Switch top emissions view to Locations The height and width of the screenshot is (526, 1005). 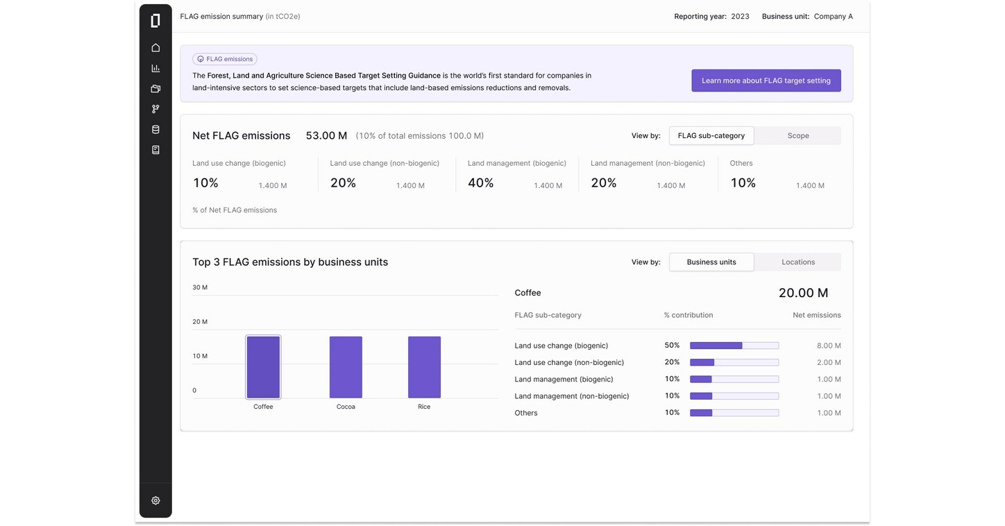click(x=797, y=262)
